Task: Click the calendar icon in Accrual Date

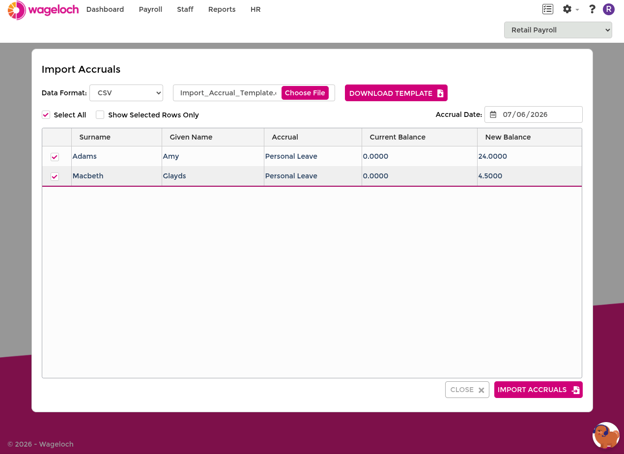Action: pos(493,114)
